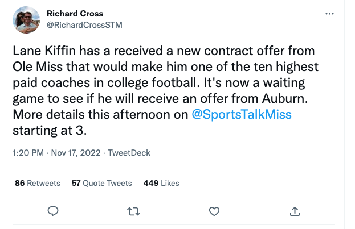Show the 57 Quote Tweets
This screenshot has width=355, height=229.
102,183
